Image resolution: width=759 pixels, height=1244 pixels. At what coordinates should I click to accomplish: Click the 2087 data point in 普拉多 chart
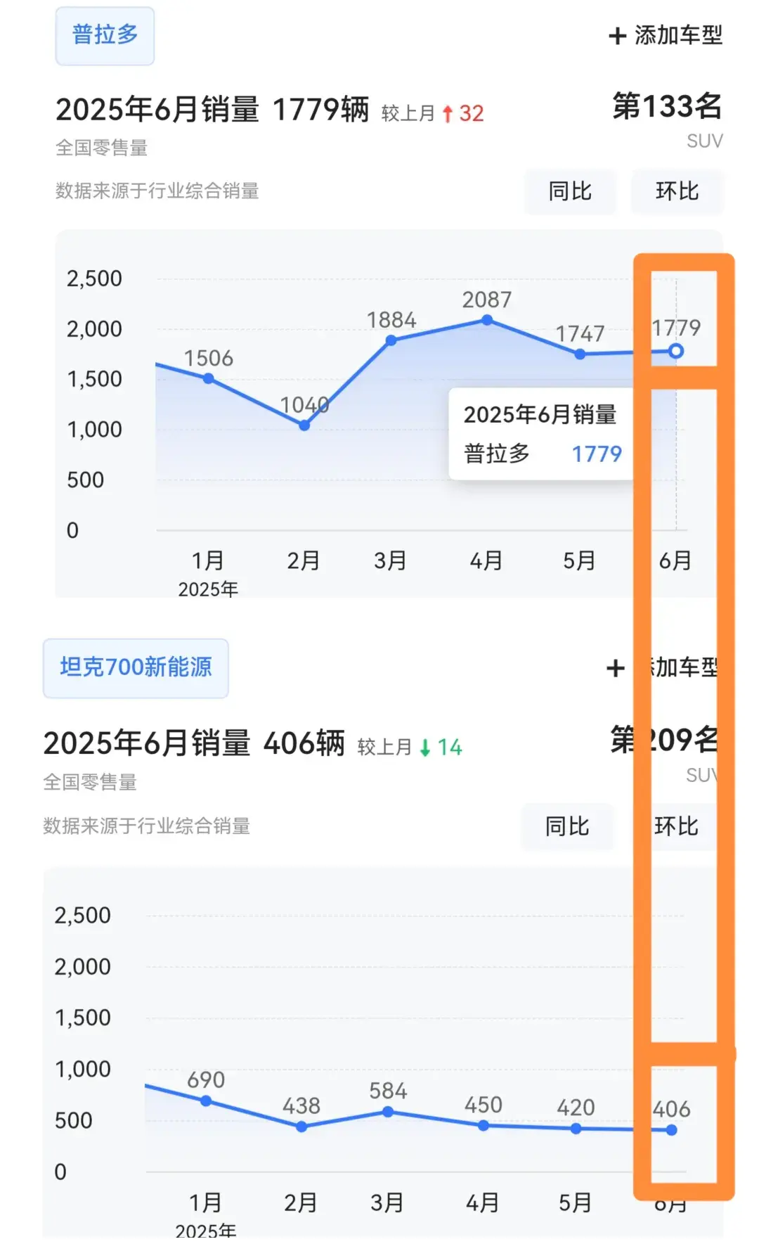[487, 320]
